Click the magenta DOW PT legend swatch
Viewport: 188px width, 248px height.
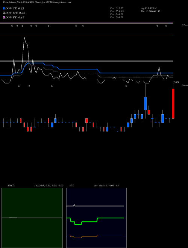(4, 17)
